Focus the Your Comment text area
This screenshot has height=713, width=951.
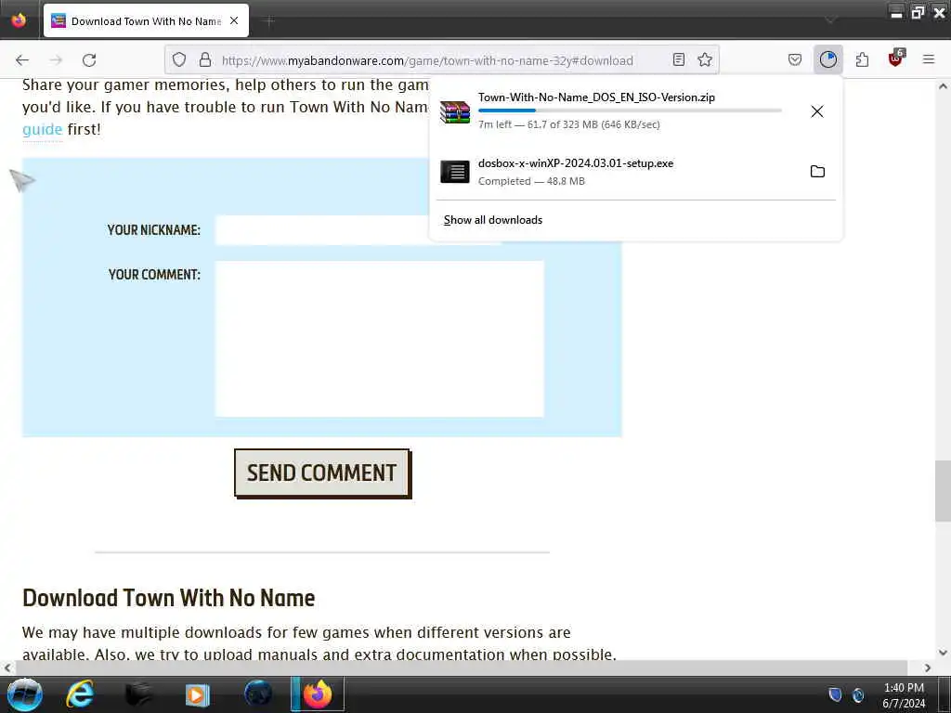click(x=380, y=339)
